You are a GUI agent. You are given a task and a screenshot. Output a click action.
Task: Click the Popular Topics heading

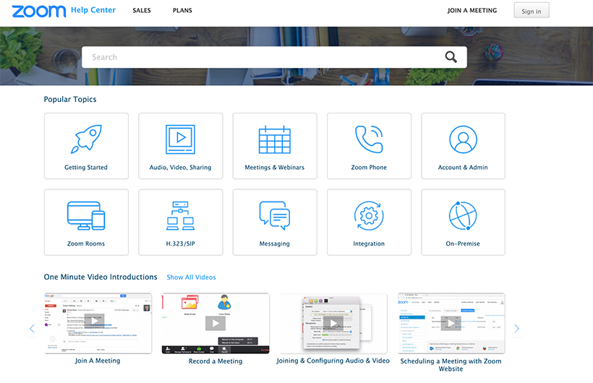[70, 99]
